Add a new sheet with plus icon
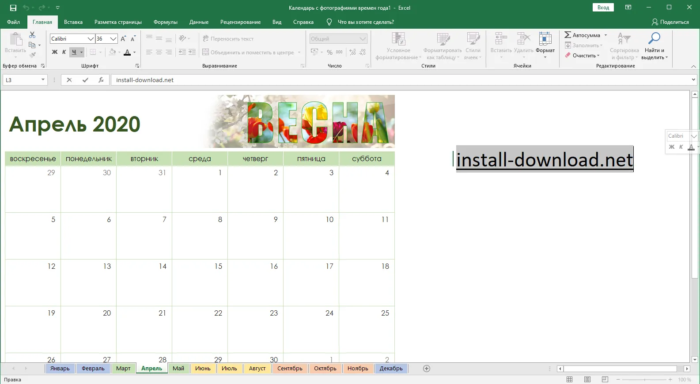Viewport: 700px width, 384px height. point(426,369)
